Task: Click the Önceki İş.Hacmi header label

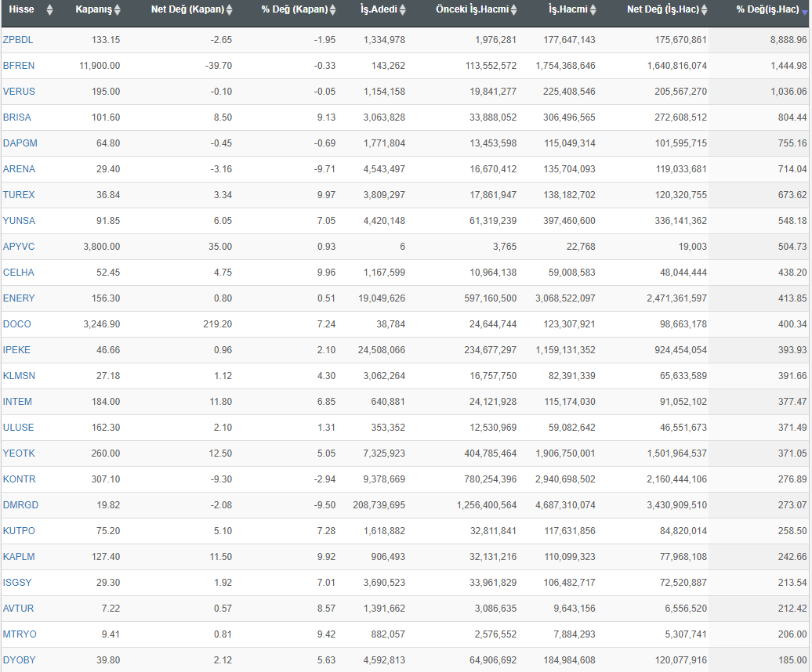Action: (x=473, y=9)
